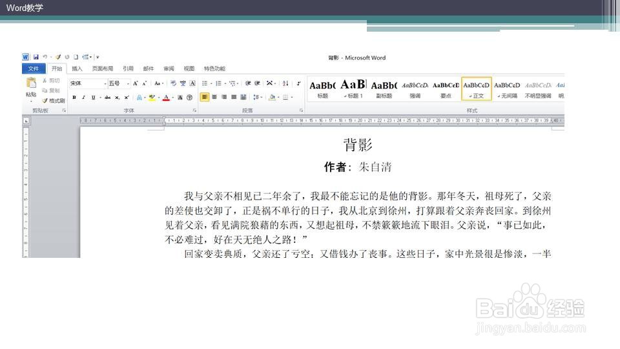Apply the 标题 heading style
620x349 pixels.
click(x=323, y=89)
